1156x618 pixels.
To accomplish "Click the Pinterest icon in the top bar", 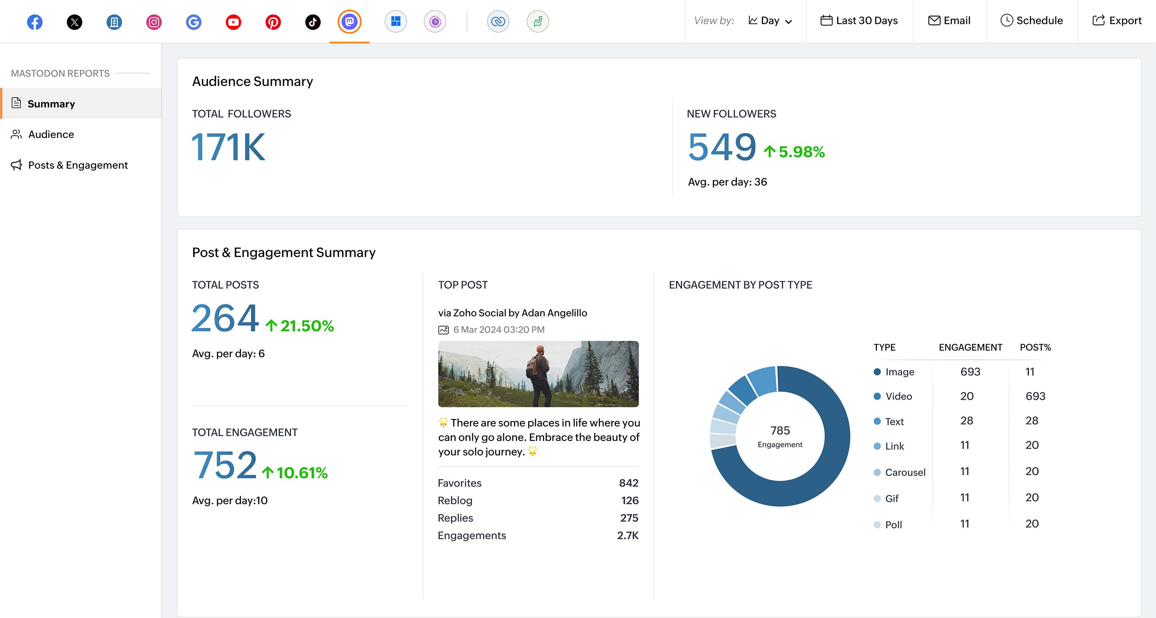I will [x=272, y=21].
